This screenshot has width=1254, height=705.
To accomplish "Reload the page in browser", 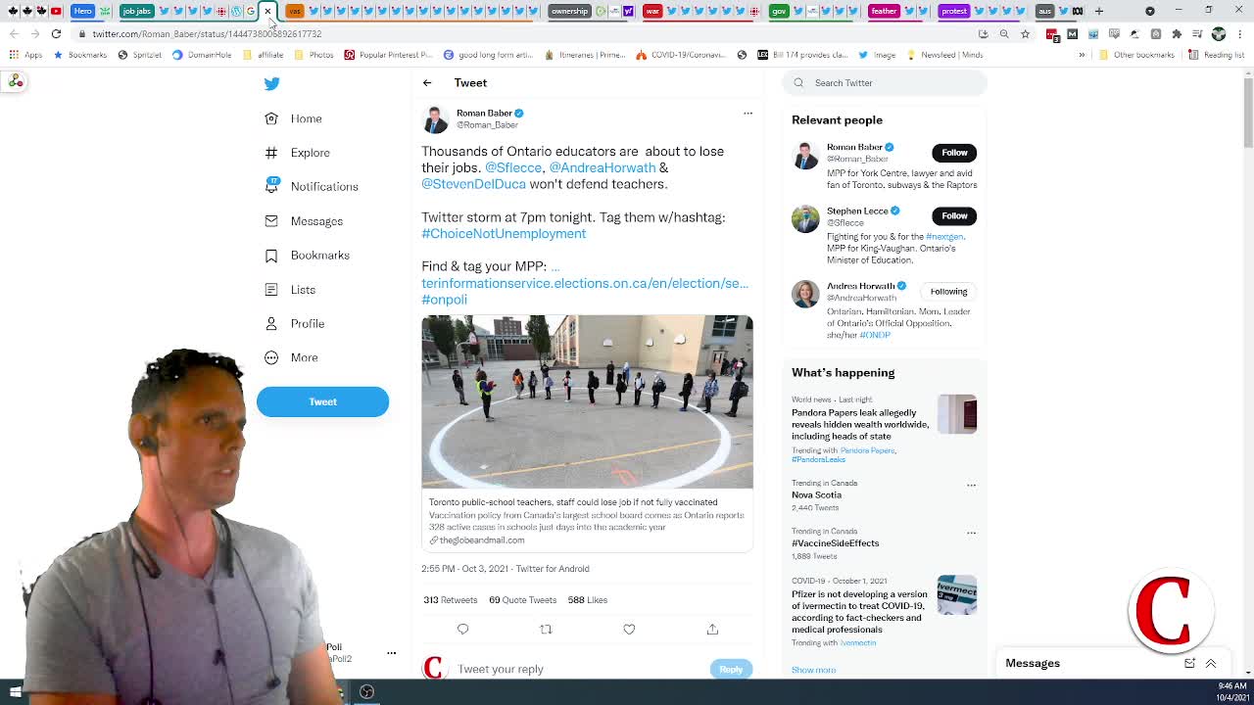I will click(56, 34).
